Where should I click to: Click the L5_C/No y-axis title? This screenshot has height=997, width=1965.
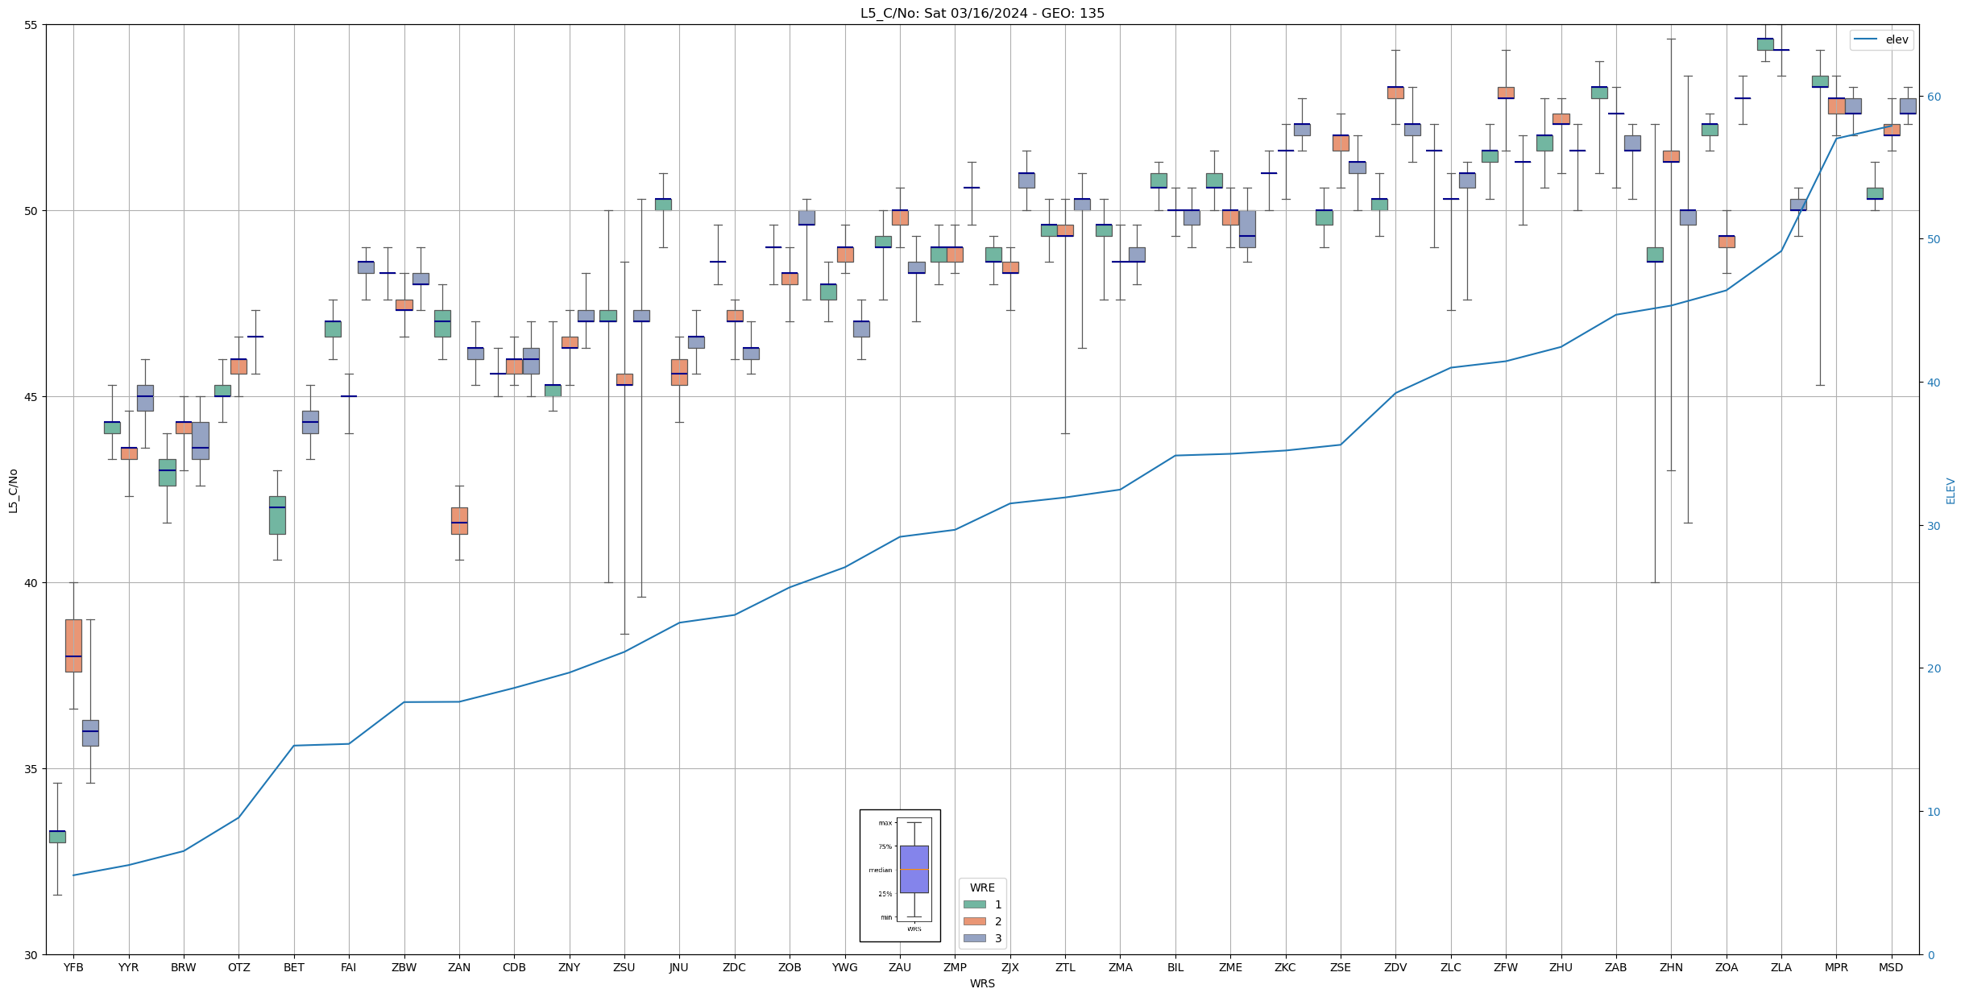pyautogui.click(x=13, y=490)
